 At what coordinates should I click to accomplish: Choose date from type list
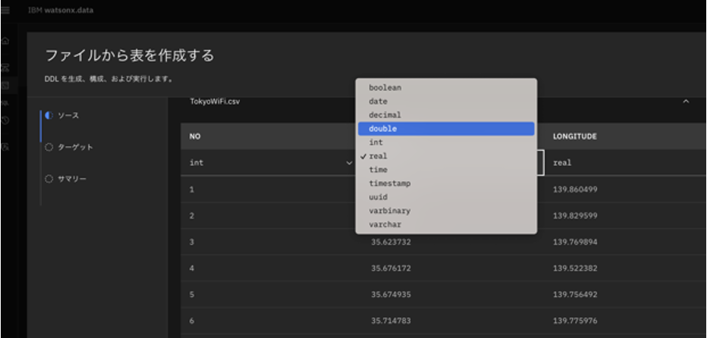pos(446,102)
